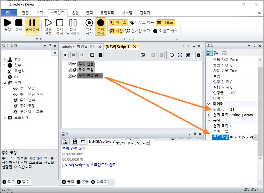Image resolution: width=264 pixels, height=193 pixels.
Task: Collapse the 루아 tree node
Action: [5, 83]
